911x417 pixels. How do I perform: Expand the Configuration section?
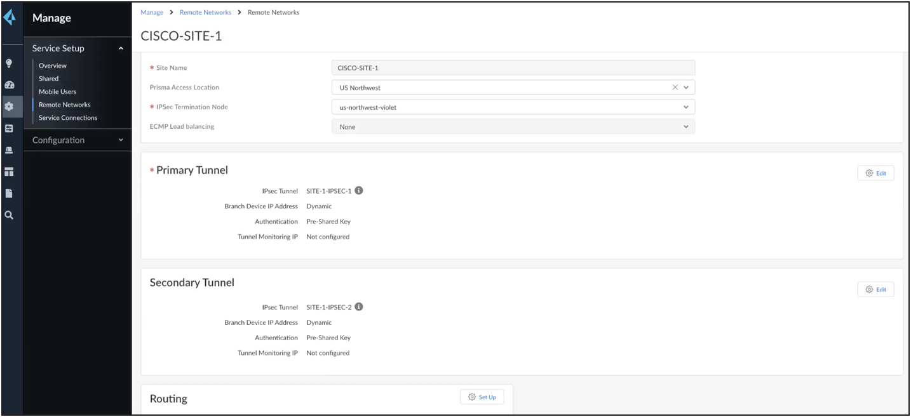click(121, 140)
